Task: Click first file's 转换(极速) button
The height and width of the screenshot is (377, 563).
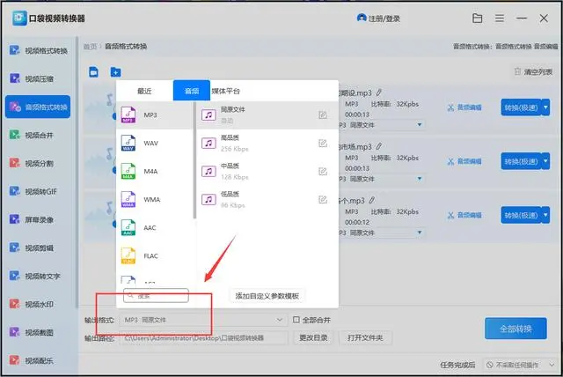Action: [x=521, y=107]
